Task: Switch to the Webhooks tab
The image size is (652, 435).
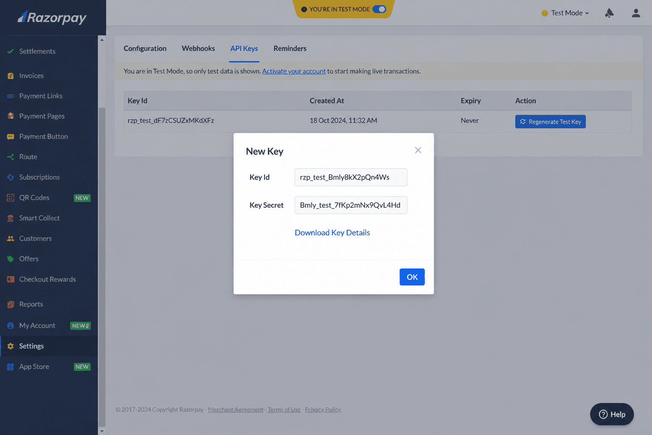Action: click(198, 48)
